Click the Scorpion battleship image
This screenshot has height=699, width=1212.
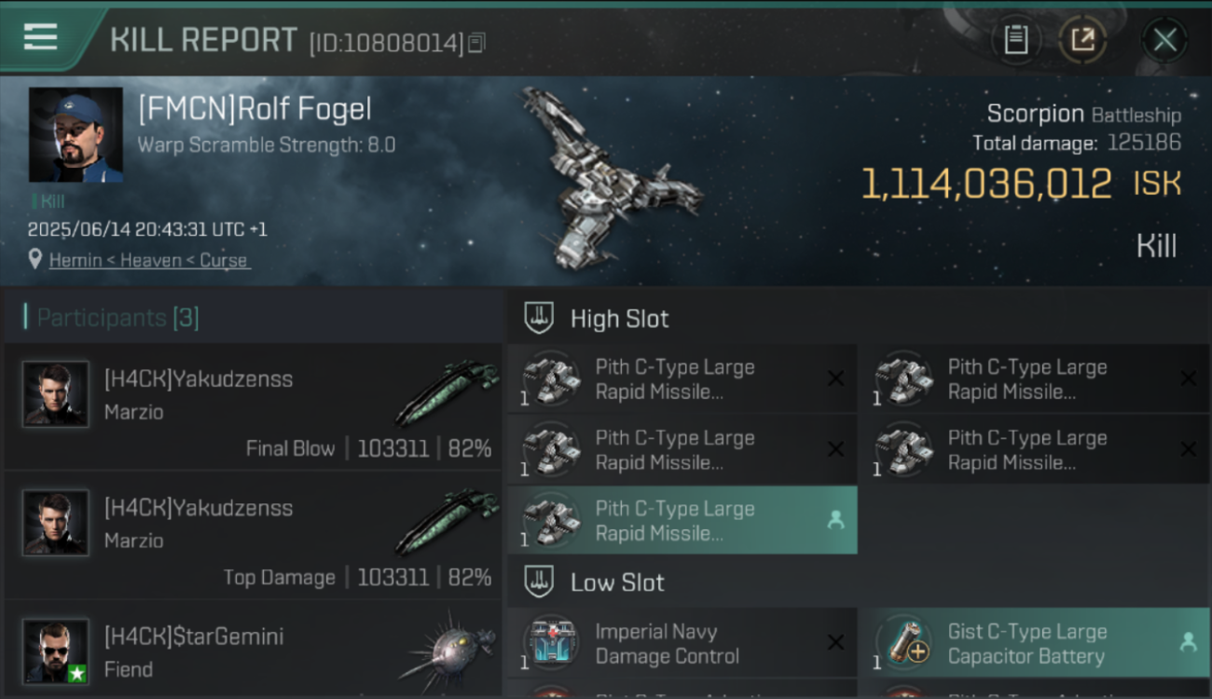tap(609, 179)
